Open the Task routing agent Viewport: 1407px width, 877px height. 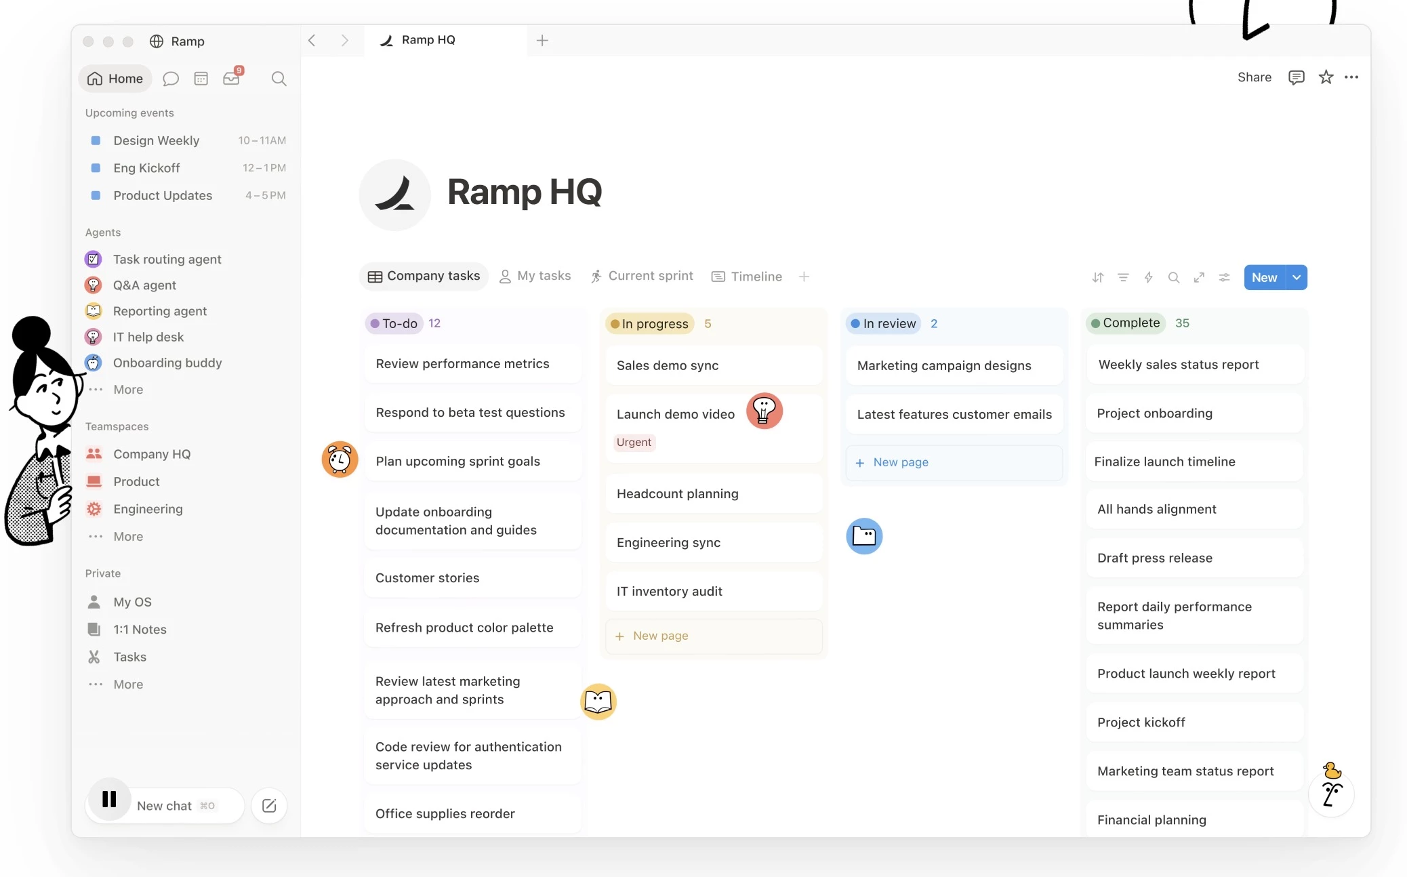(x=167, y=260)
